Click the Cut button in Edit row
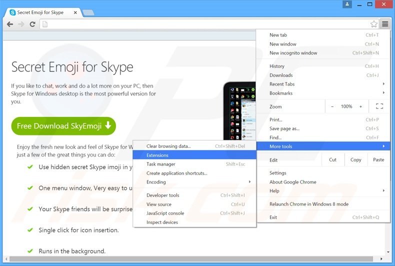The height and width of the screenshot is (266, 395). tap(333, 159)
